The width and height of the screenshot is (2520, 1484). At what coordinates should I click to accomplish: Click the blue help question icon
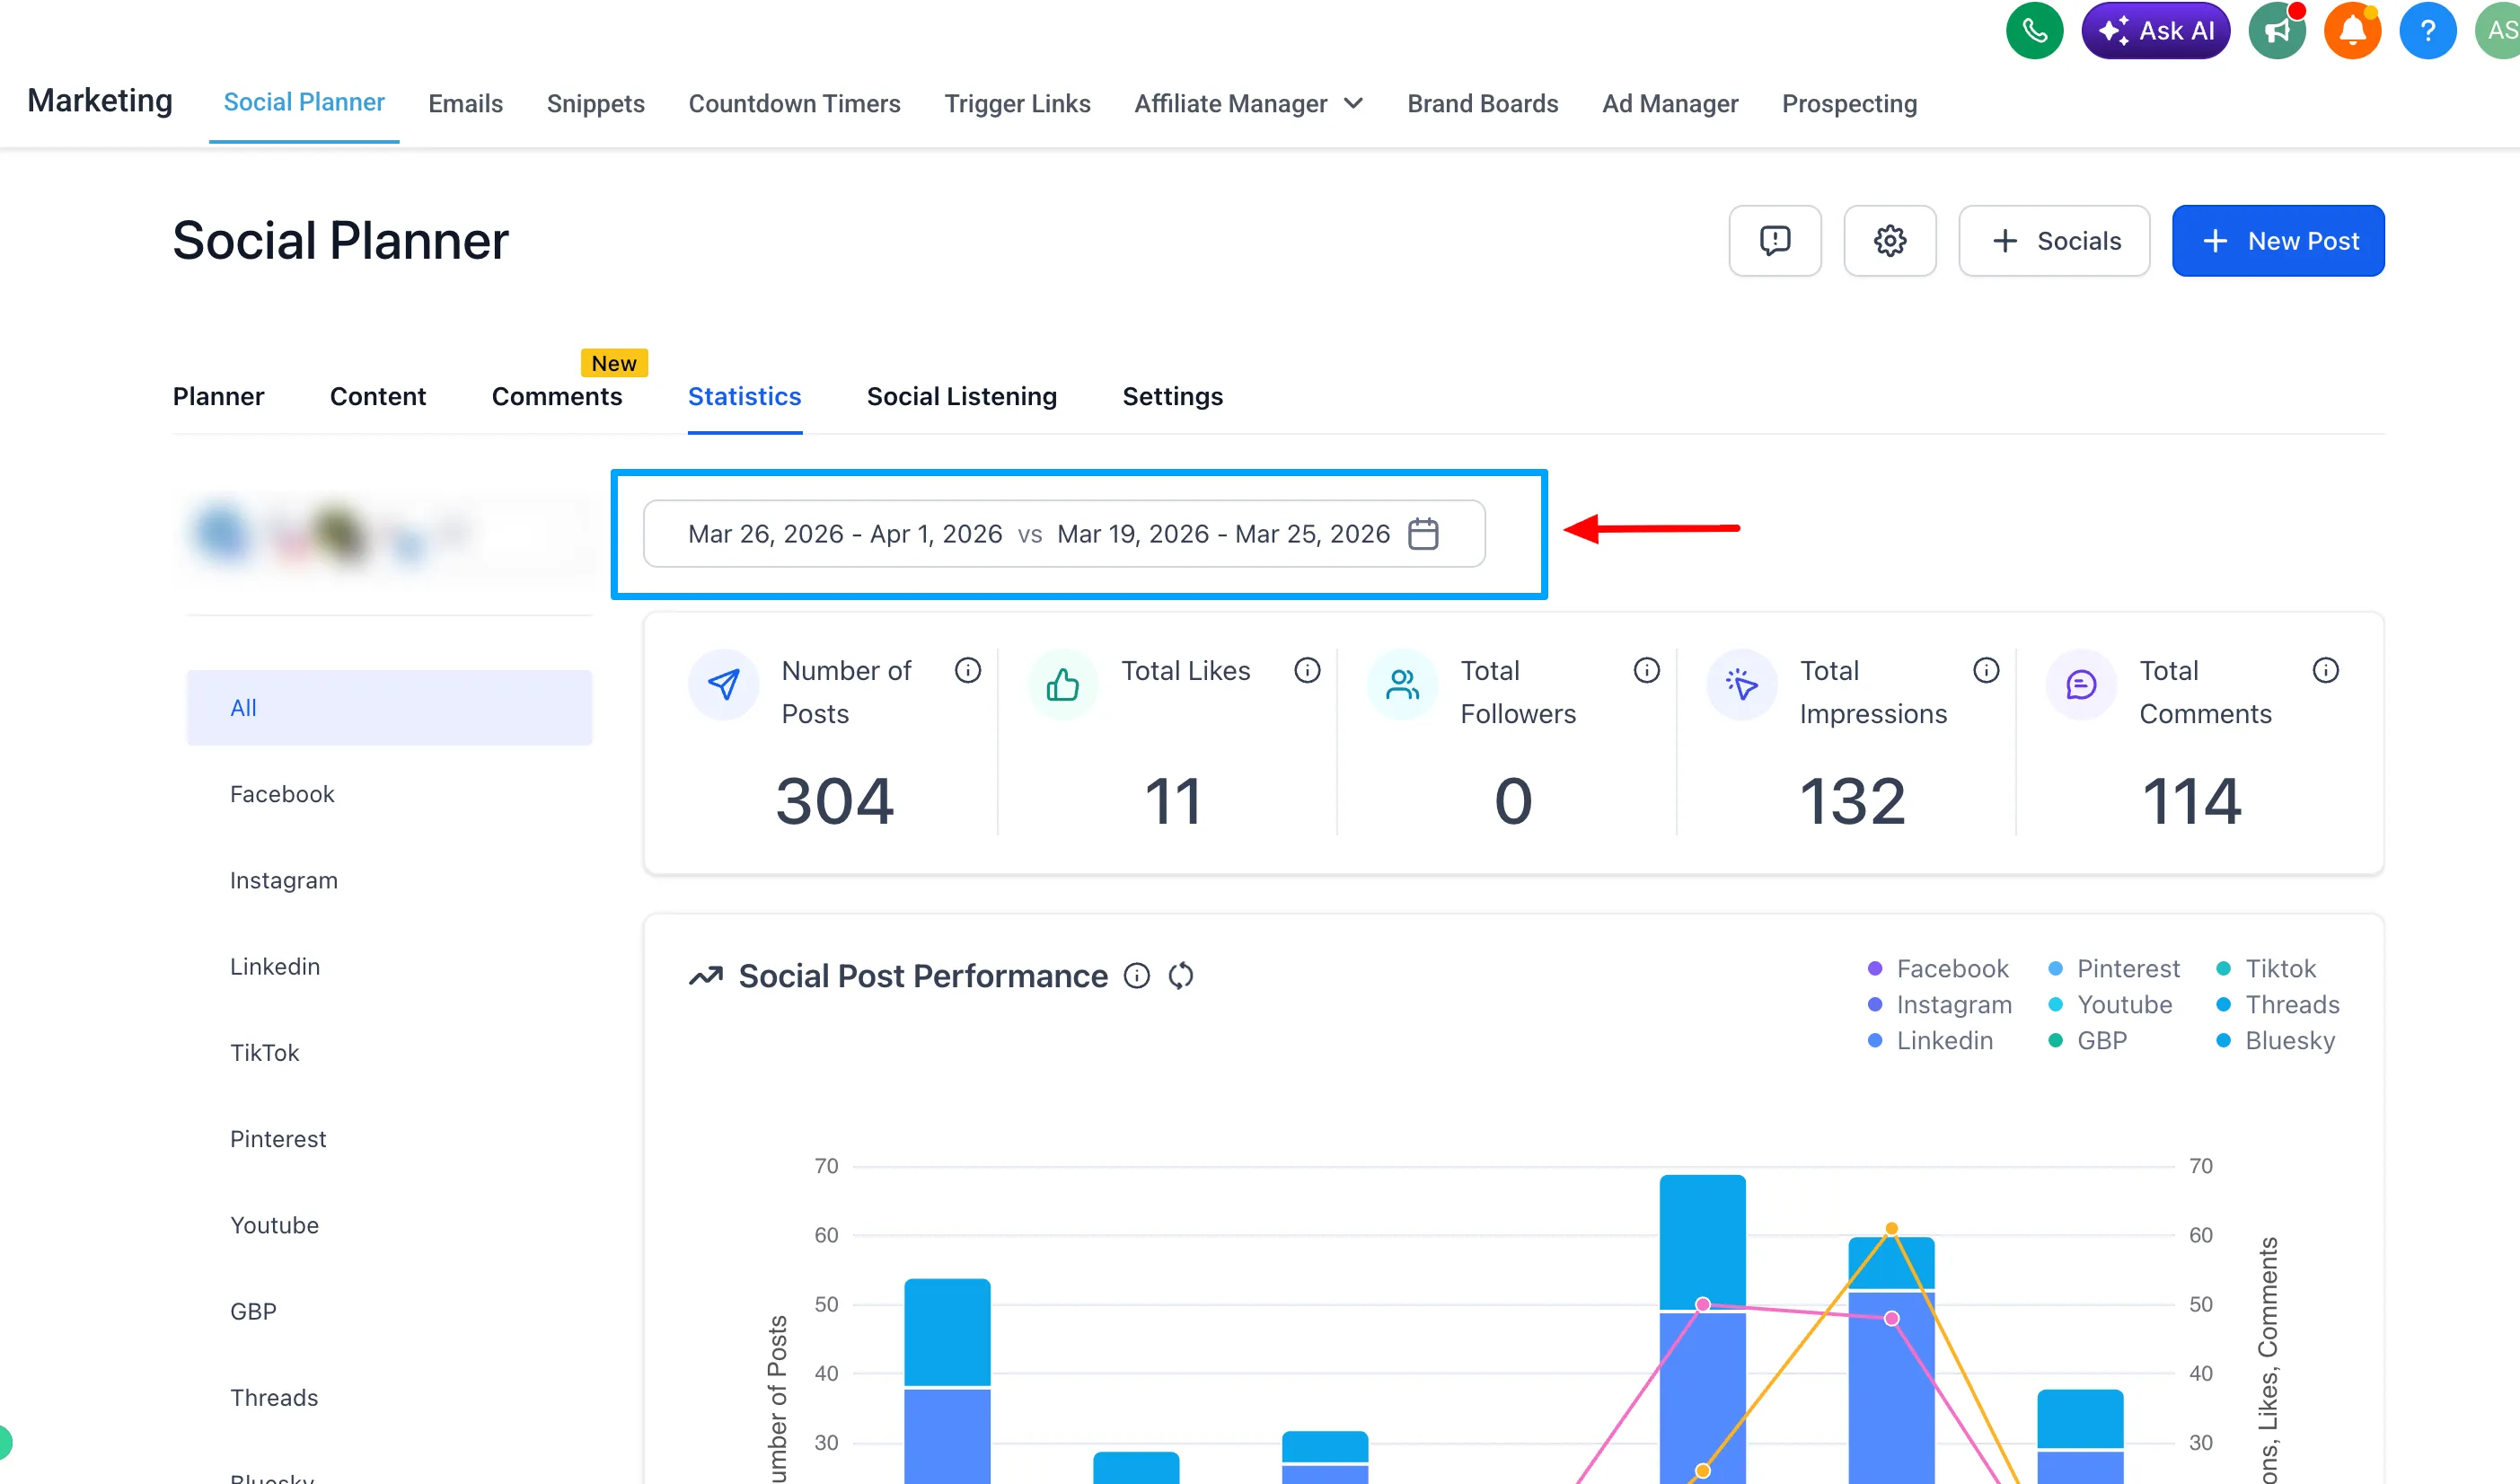(x=2427, y=31)
